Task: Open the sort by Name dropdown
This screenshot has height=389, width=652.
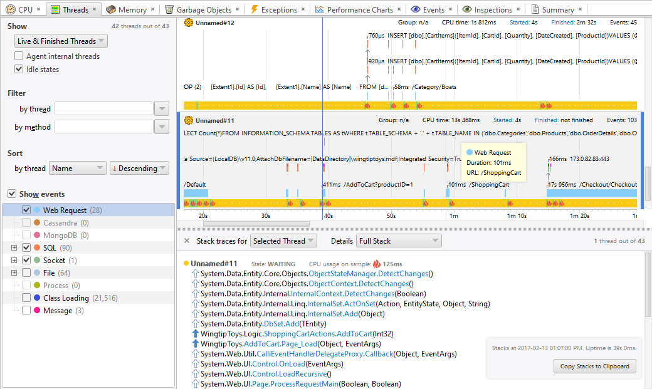Action: pos(77,168)
